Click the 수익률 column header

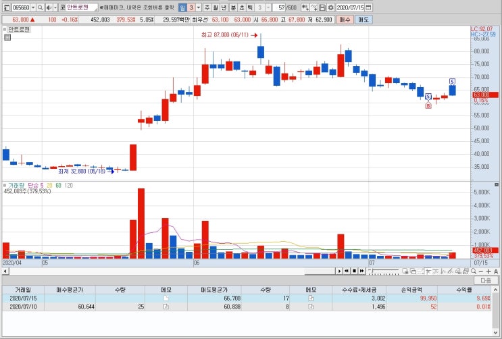click(x=464, y=290)
